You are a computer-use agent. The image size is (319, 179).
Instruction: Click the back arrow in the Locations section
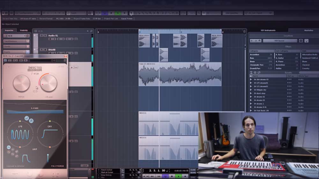pos(252,41)
